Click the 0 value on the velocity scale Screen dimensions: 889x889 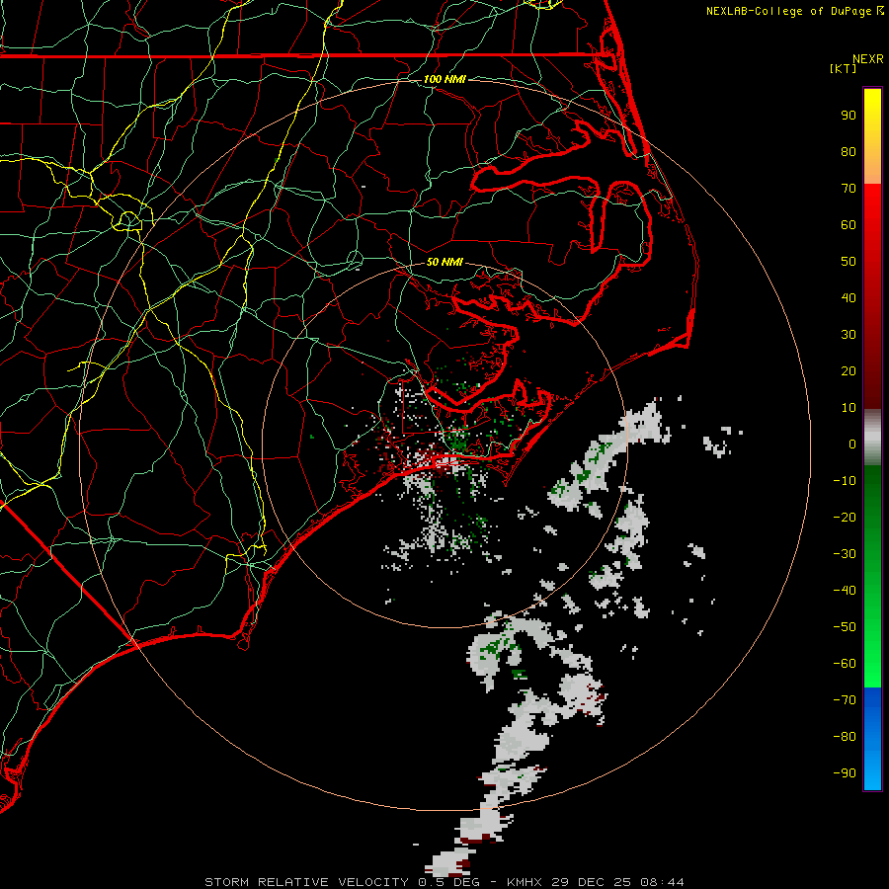point(852,444)
